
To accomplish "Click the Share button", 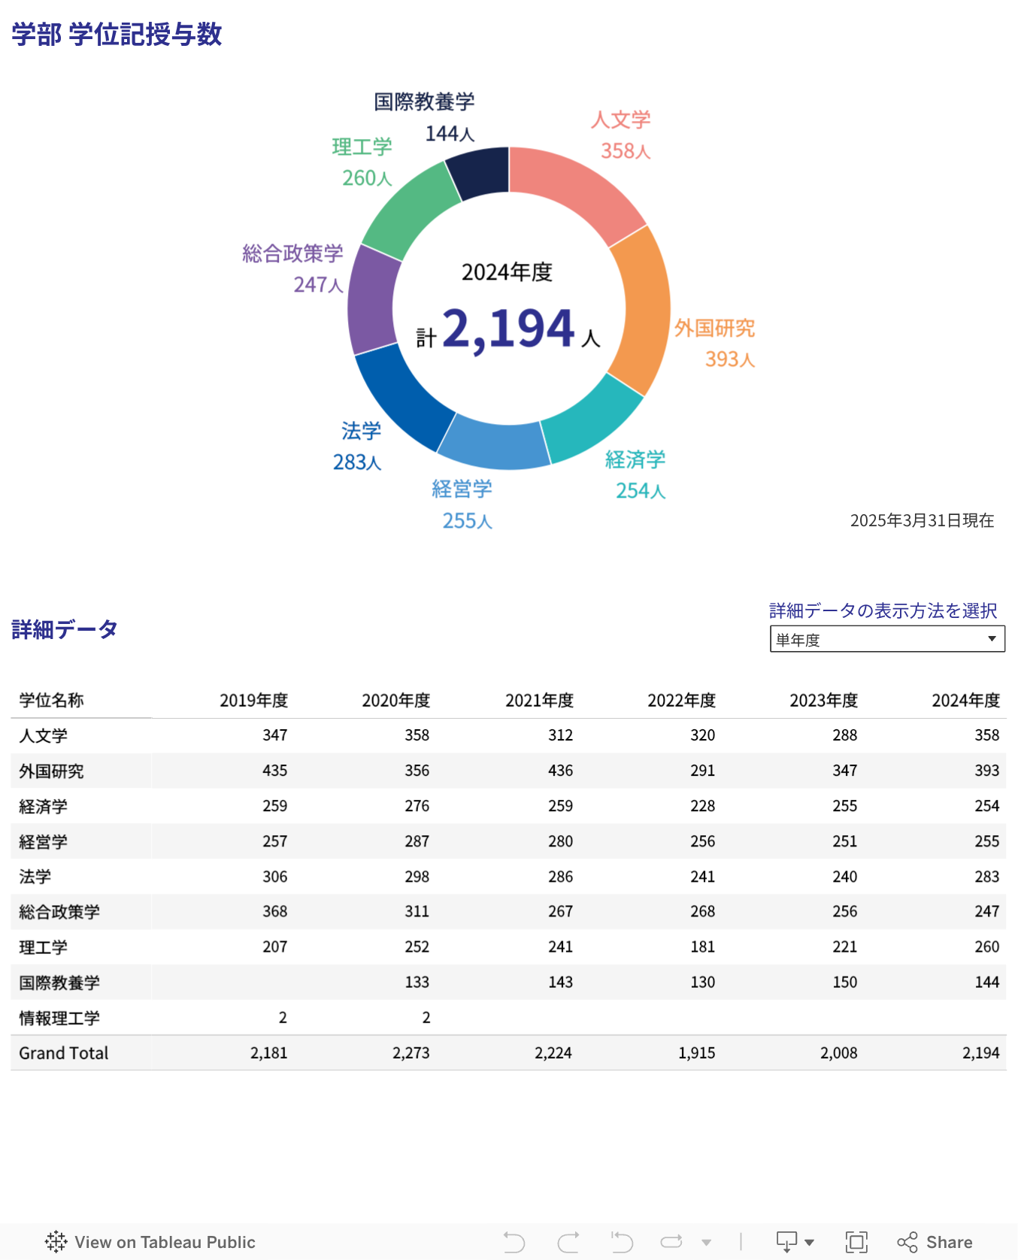I will (935, 1242).
